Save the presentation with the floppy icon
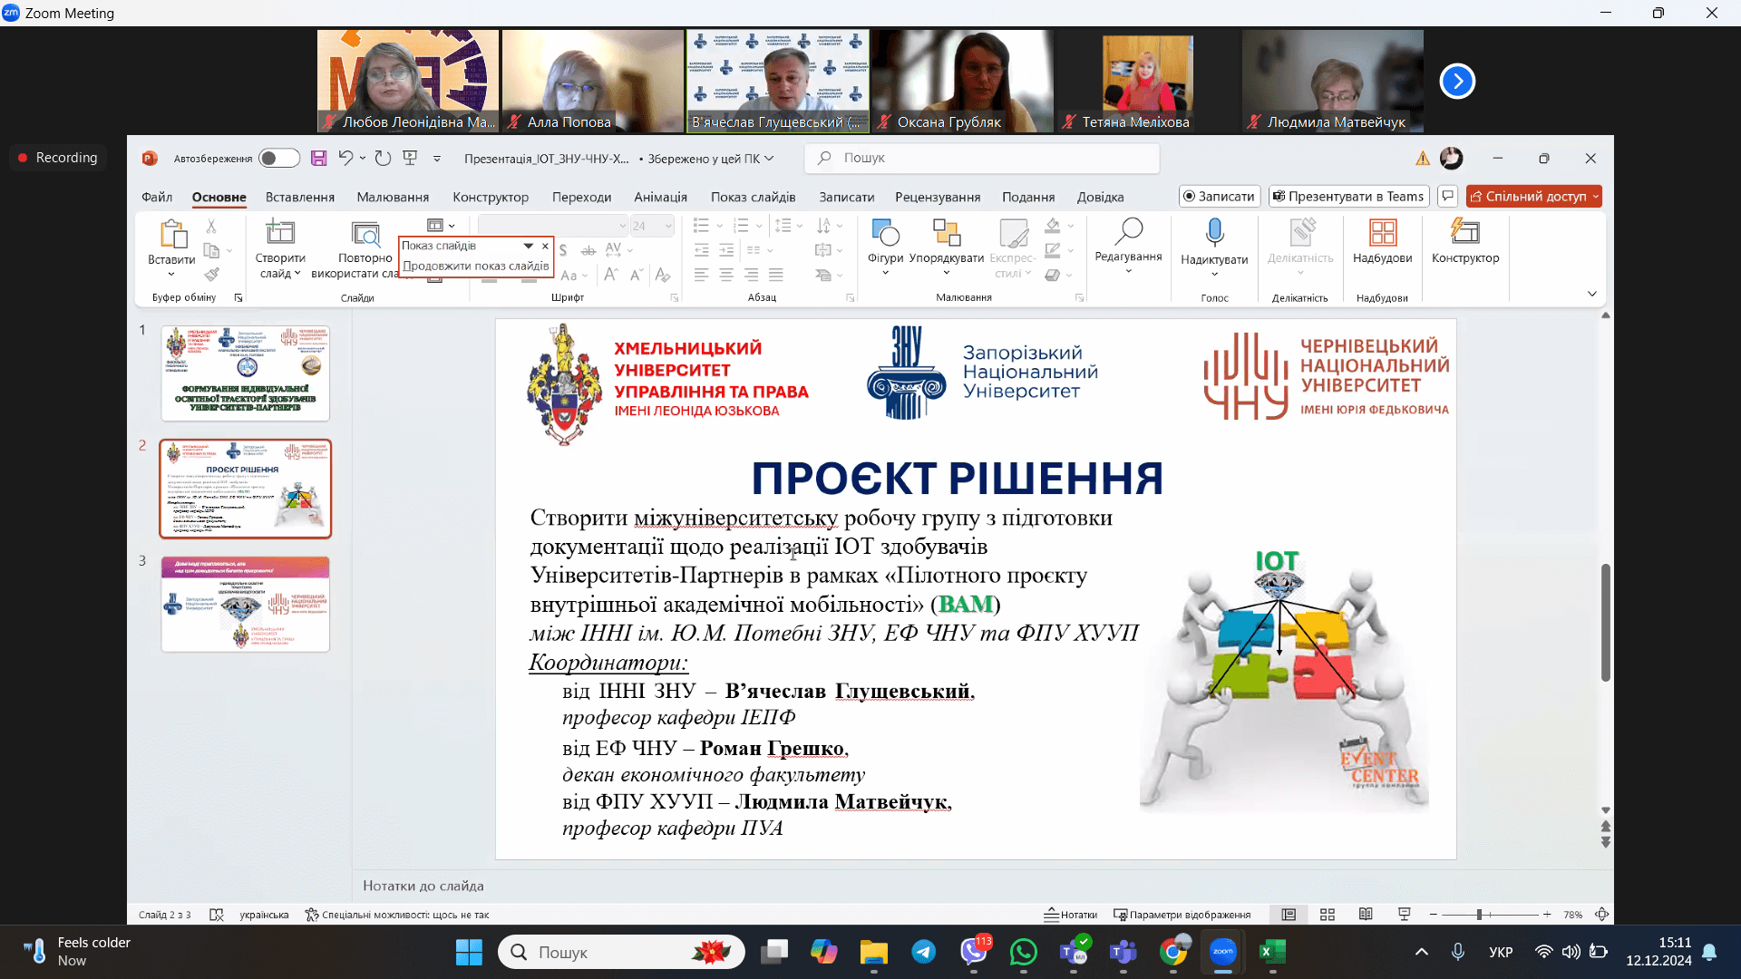The image size is (1741, 979). [x=318, y=159]
